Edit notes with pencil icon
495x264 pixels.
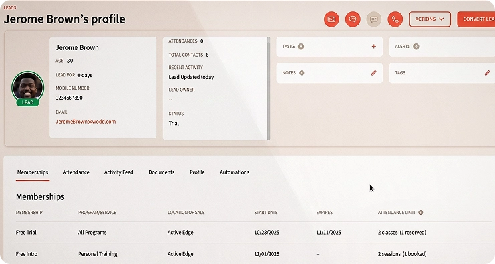coord(374,73)
